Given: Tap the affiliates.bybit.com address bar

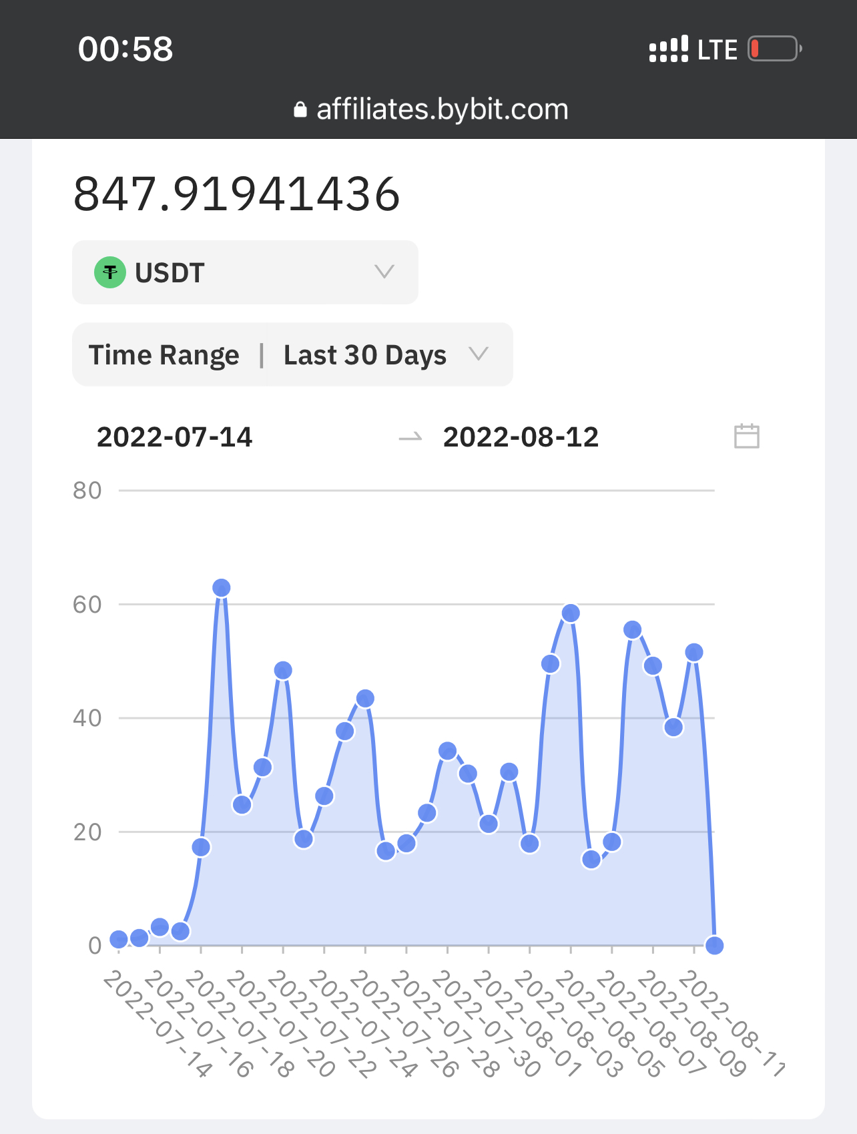Looking at the screenshot, I should (441, 109).
